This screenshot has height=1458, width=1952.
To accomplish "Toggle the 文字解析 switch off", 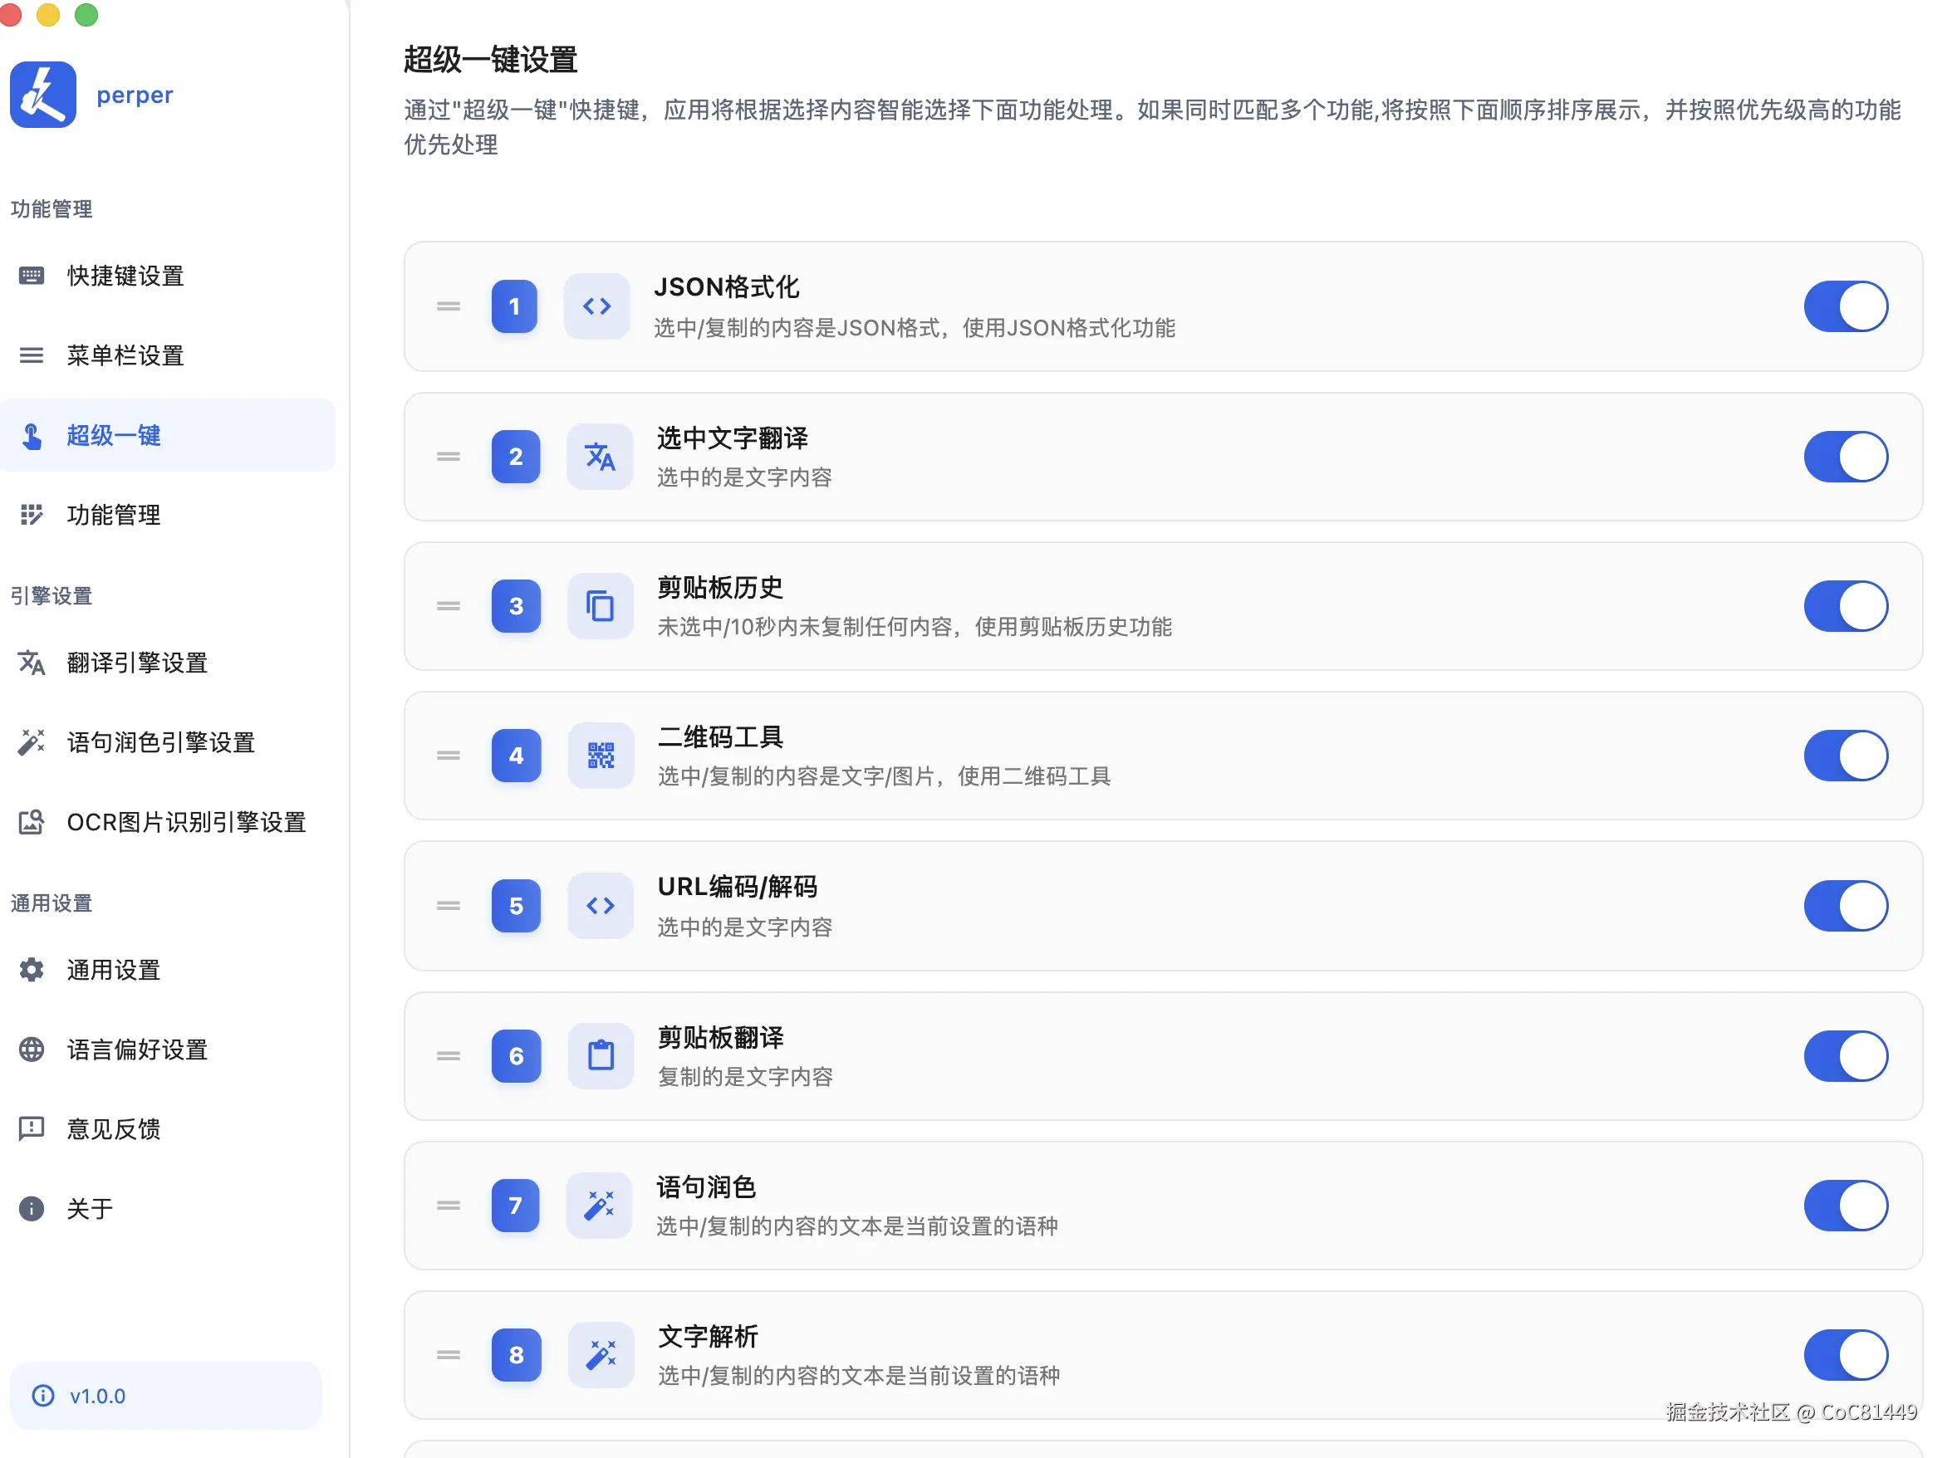I will point(1845,1356).
